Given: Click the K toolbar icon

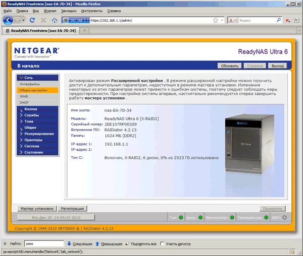Looking at the screenshot, I should click(296, 20).
